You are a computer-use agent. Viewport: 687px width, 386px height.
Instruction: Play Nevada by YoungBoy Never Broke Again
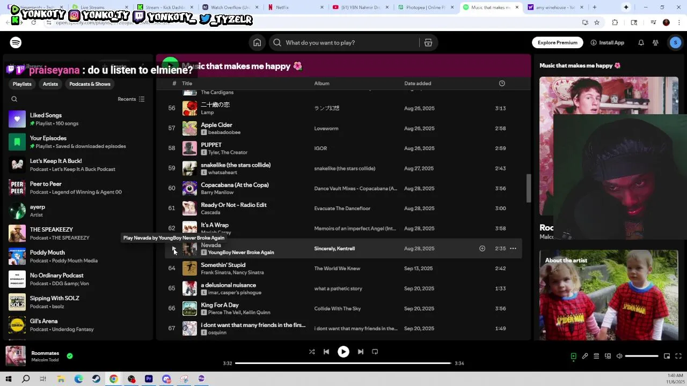[x=173, y=248]
